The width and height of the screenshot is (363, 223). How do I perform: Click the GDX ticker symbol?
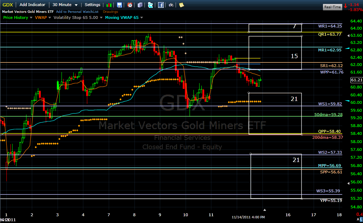coord(8,5)
